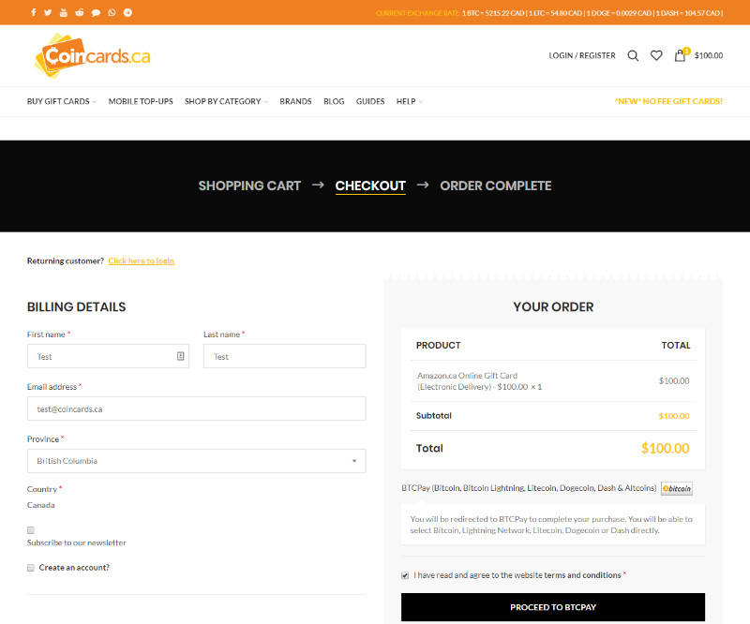Focus the Last name field

point(285,356)
